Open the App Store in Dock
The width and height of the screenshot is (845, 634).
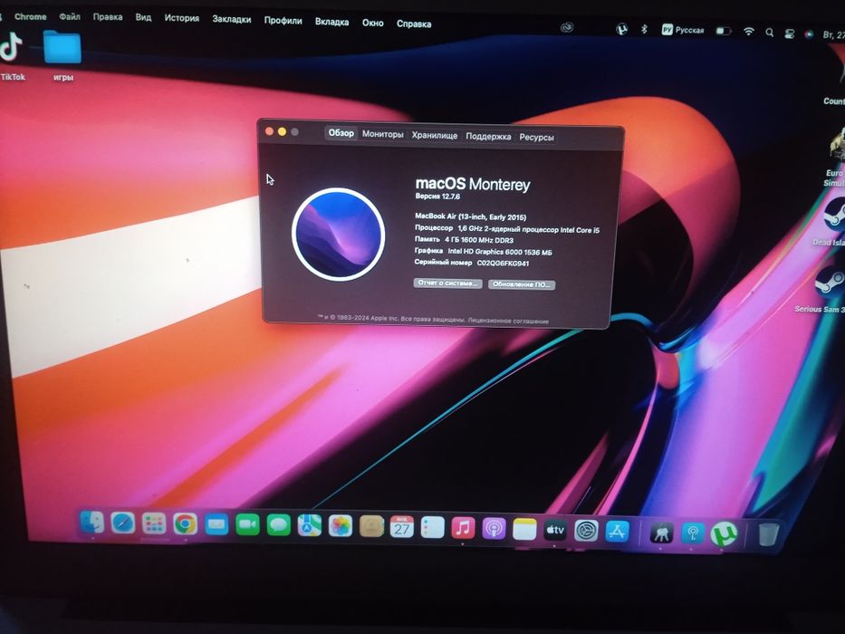pos(617,532)
